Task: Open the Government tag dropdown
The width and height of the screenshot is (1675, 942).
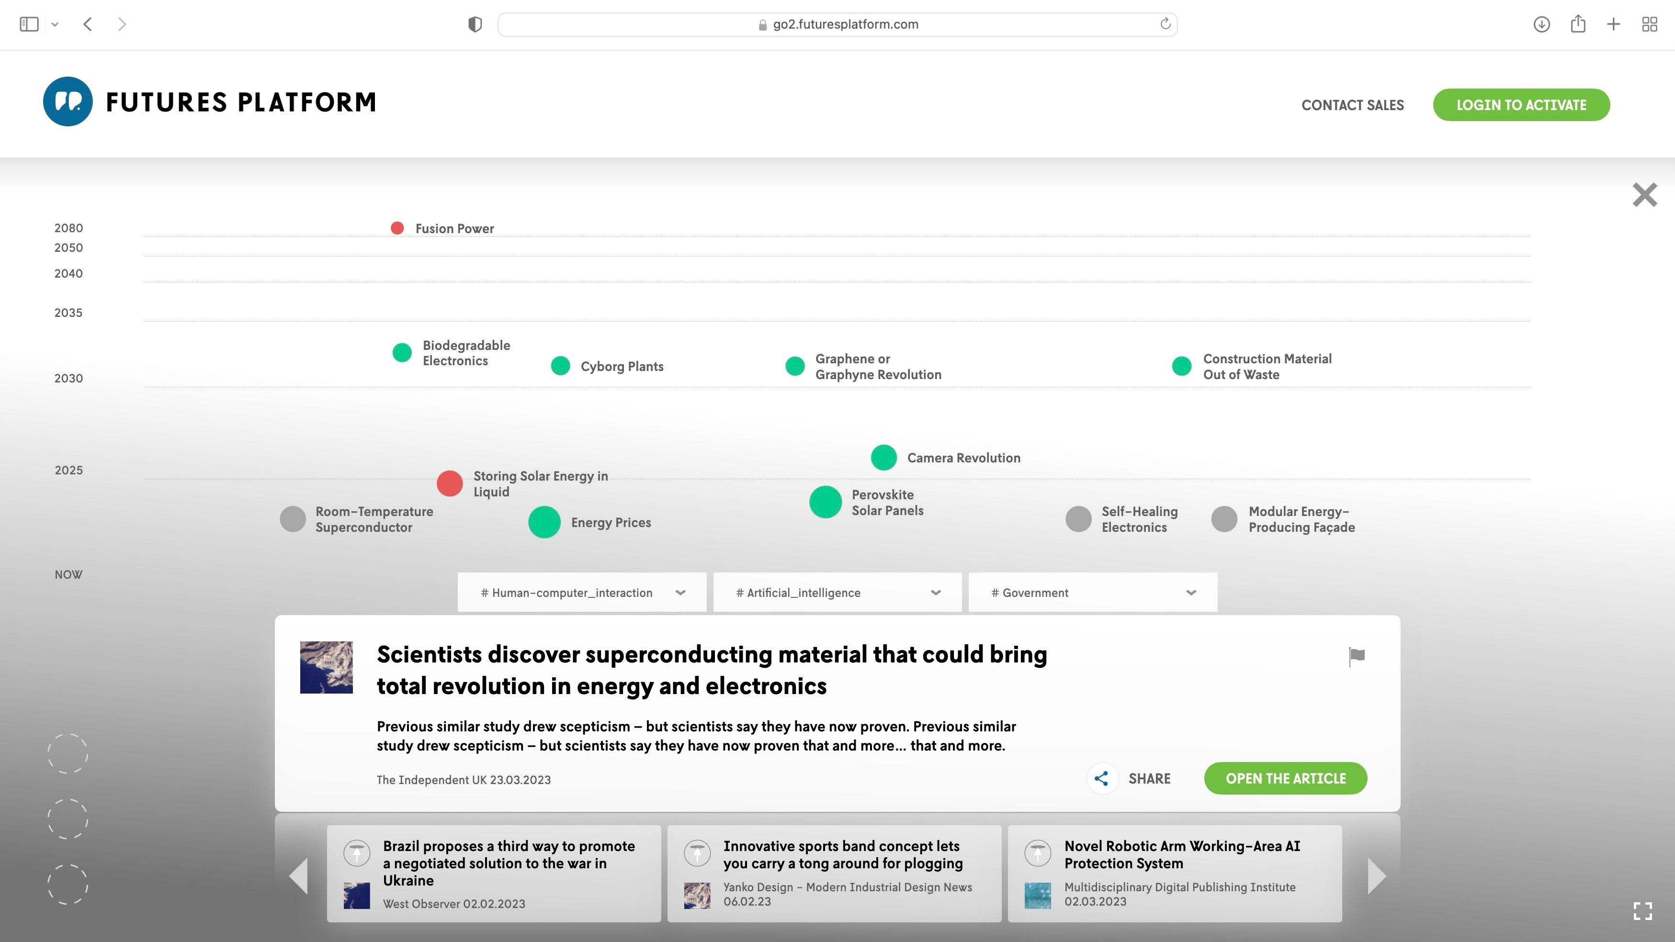Action: [1191, 592]
